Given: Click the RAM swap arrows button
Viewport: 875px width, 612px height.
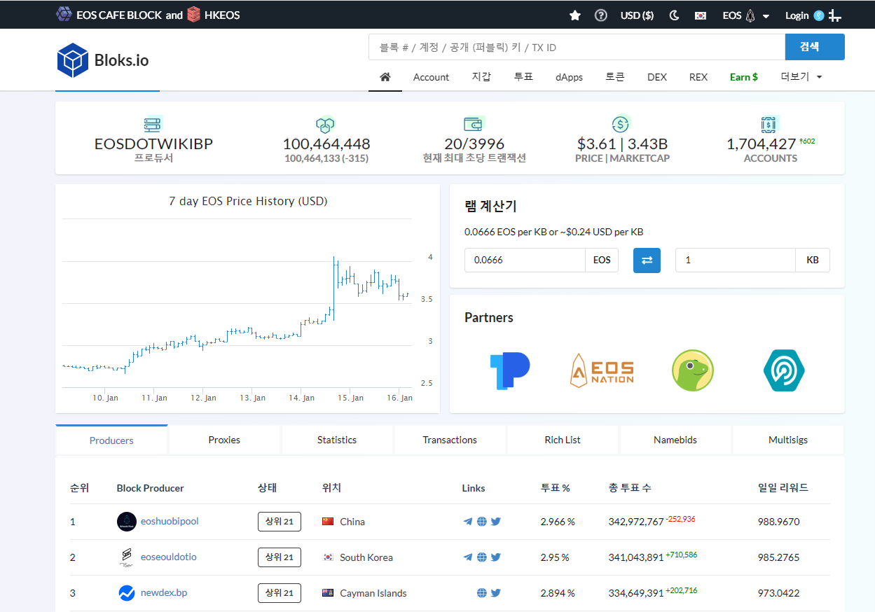Looking at the screenshot, I should (x=647, y=260).
